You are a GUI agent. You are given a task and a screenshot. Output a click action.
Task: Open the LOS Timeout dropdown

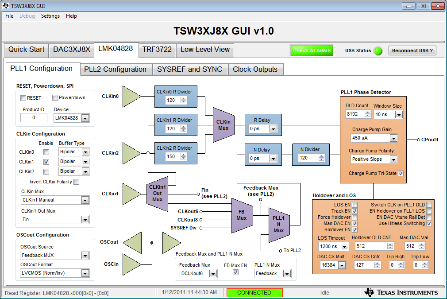pyautogui.click(x=344, y=246)
